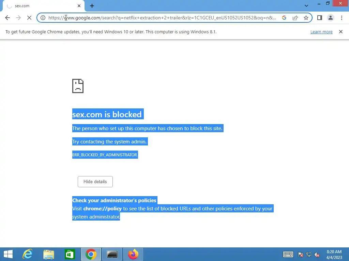This screenshot has height=261, width=349.
Task: Open the Chrome profile menu
Action: point(331,18)
